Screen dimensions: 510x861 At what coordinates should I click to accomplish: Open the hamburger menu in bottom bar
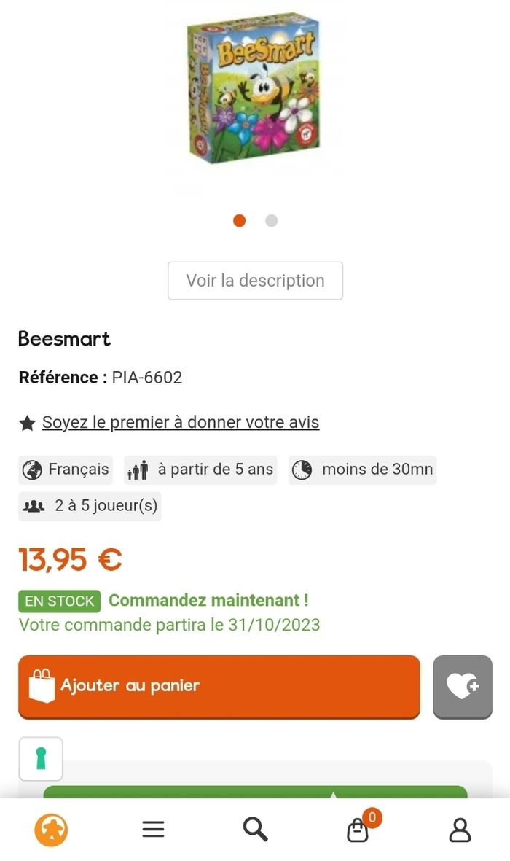tap(153, 829)
